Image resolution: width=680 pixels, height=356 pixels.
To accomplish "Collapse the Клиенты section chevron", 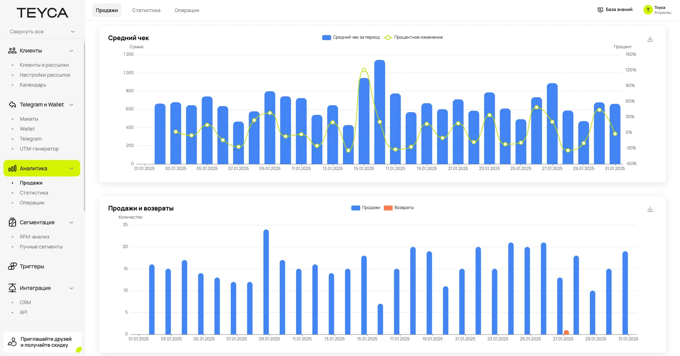I will [71, 51].
